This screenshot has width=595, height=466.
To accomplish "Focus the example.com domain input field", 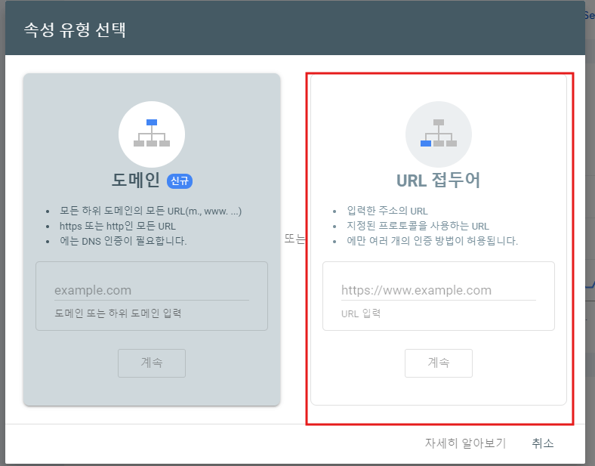I will (x=152, y=291).
